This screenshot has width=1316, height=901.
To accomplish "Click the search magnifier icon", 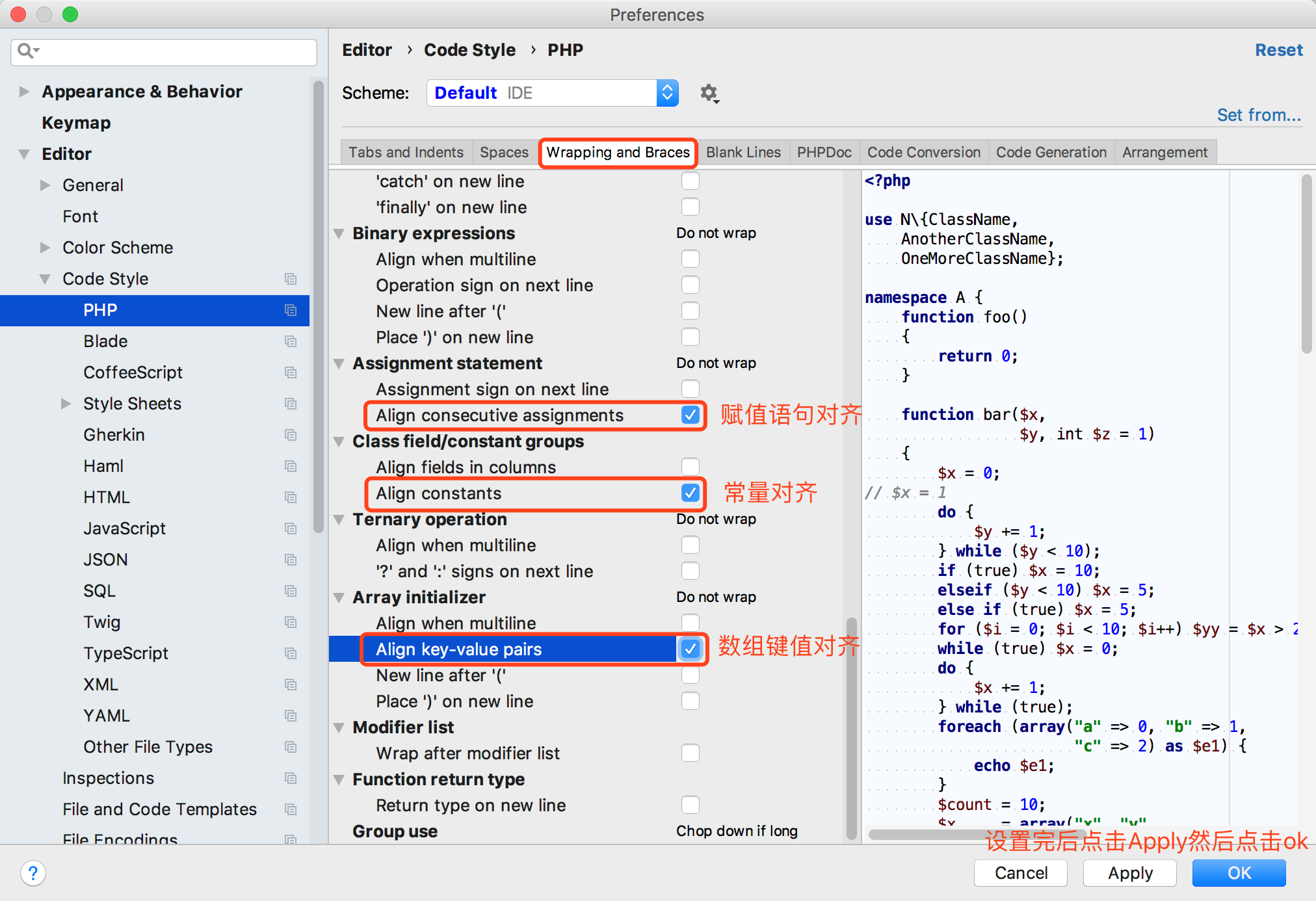I will 28,50.
